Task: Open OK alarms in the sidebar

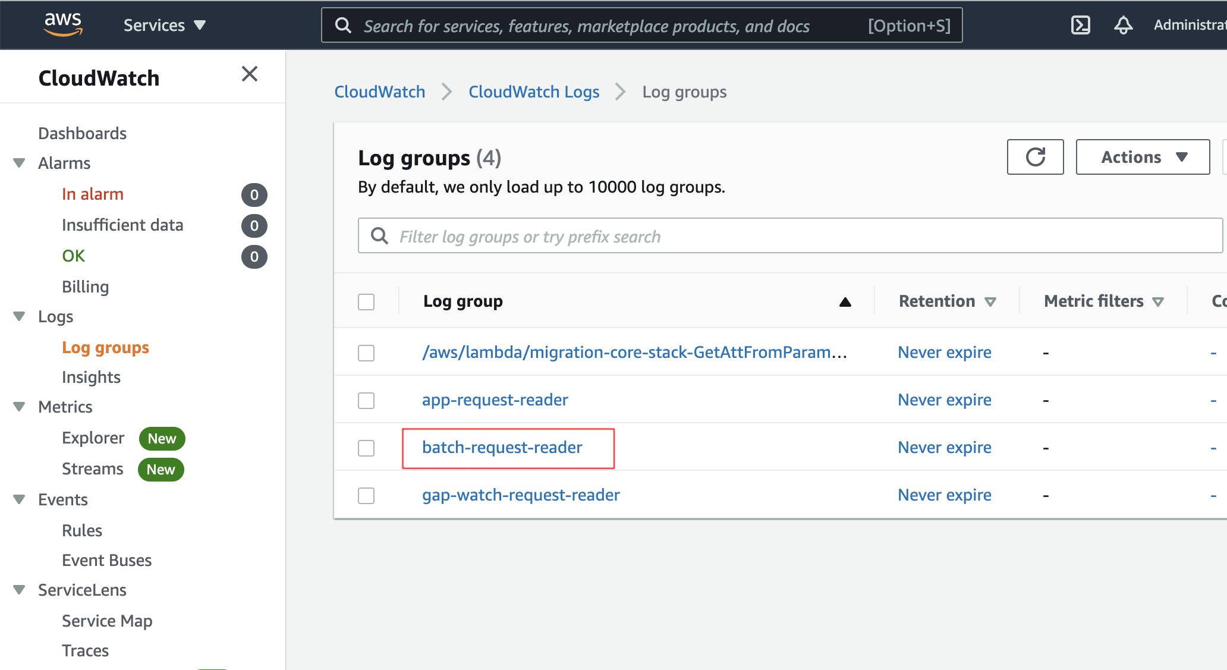Action: point(74,256)
